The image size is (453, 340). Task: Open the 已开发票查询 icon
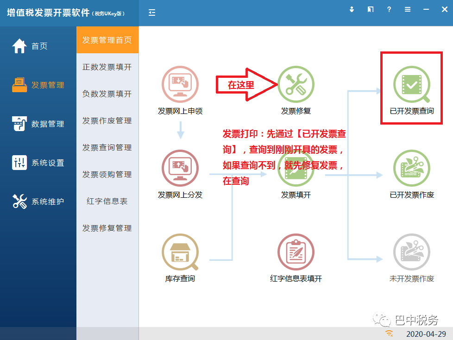(412, 84)
